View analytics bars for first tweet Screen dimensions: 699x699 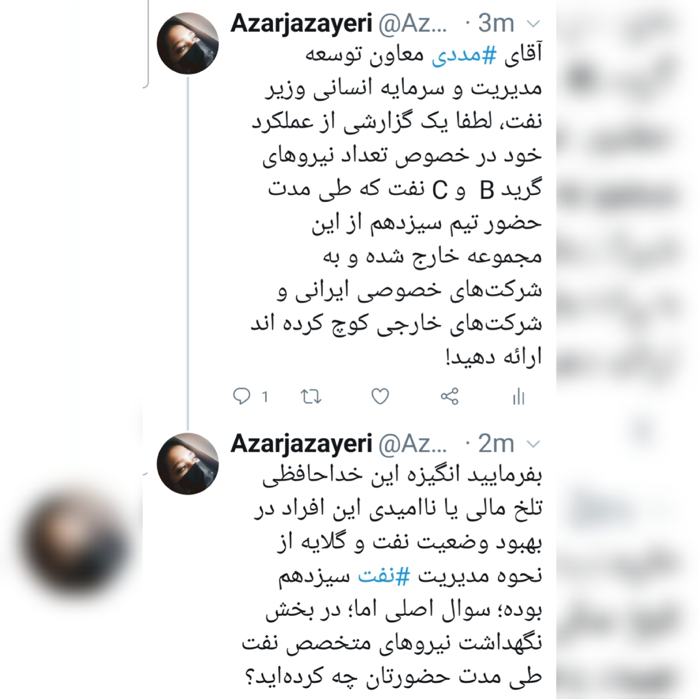point(518,396)
